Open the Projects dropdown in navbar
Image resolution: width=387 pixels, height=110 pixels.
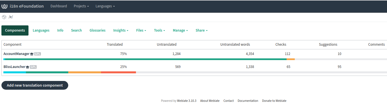81,6
